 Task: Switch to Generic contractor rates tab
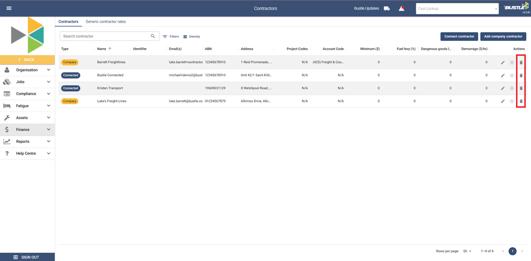pos(106,21)
